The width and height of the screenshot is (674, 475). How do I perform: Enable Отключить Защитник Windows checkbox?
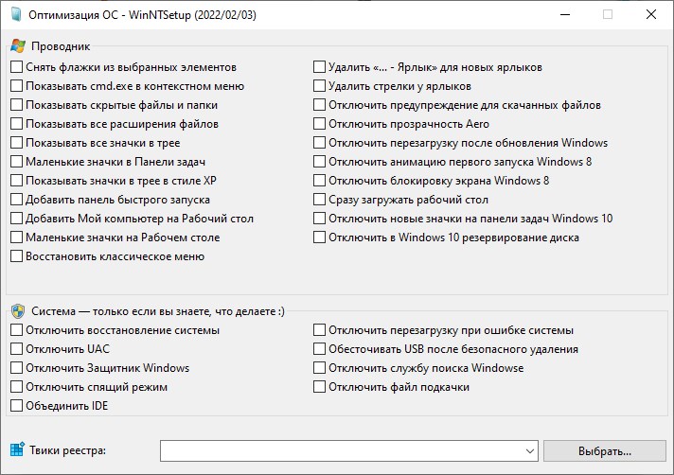click(x=17, y=368)
